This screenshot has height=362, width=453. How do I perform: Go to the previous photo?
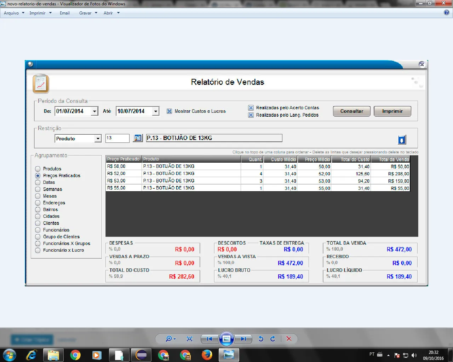(x=209, y=339)
